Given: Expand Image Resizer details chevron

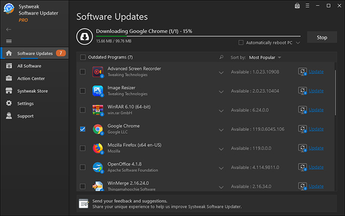Looking at the screenshot, I should tap(221, 92).
